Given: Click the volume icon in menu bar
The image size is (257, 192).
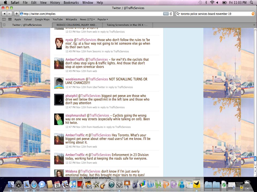Looking at the screenshot, I should [x=217, y=2].
